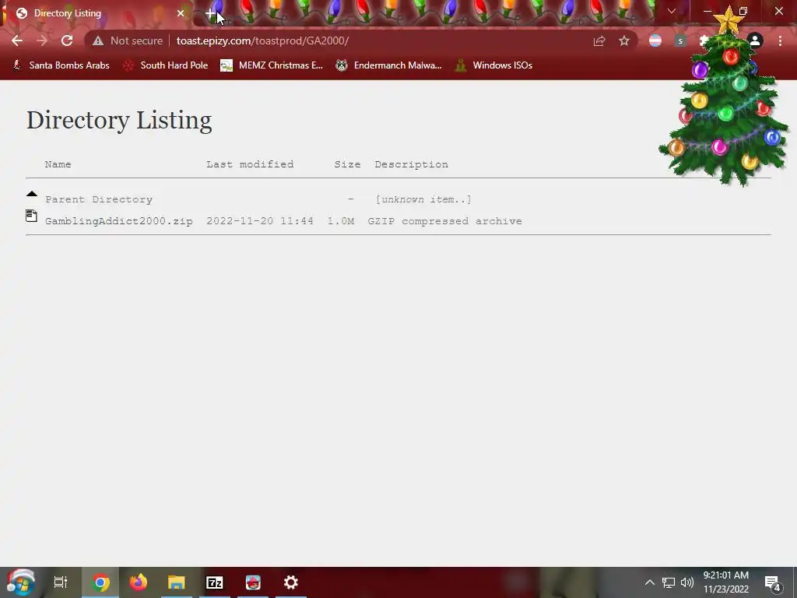
Task: Click the Chrome taskbar icon
Action: point(100,582)
